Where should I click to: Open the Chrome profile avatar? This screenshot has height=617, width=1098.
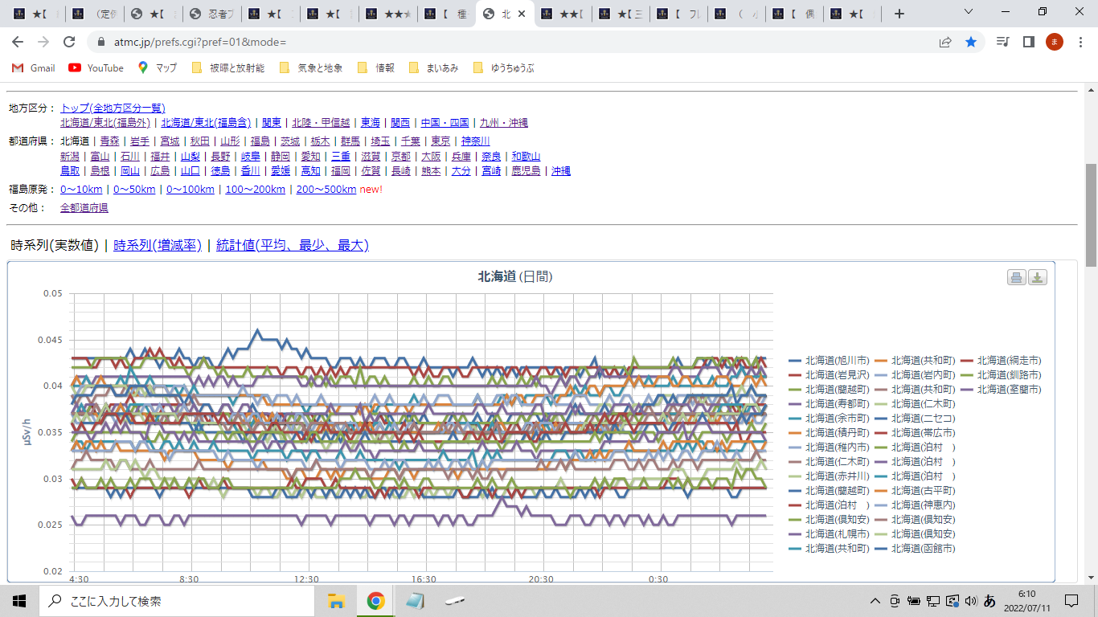(x=1055, y=42)
